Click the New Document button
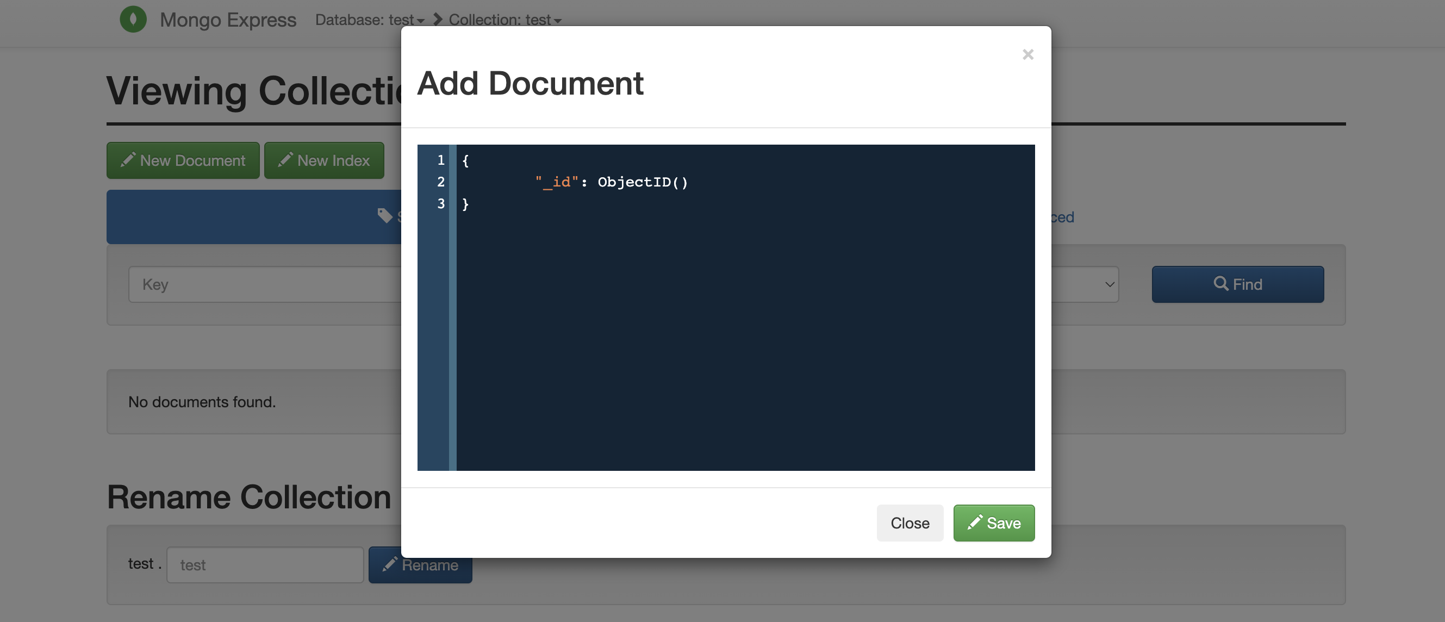Screen dimensions: 1445x622 click(183, 160)
